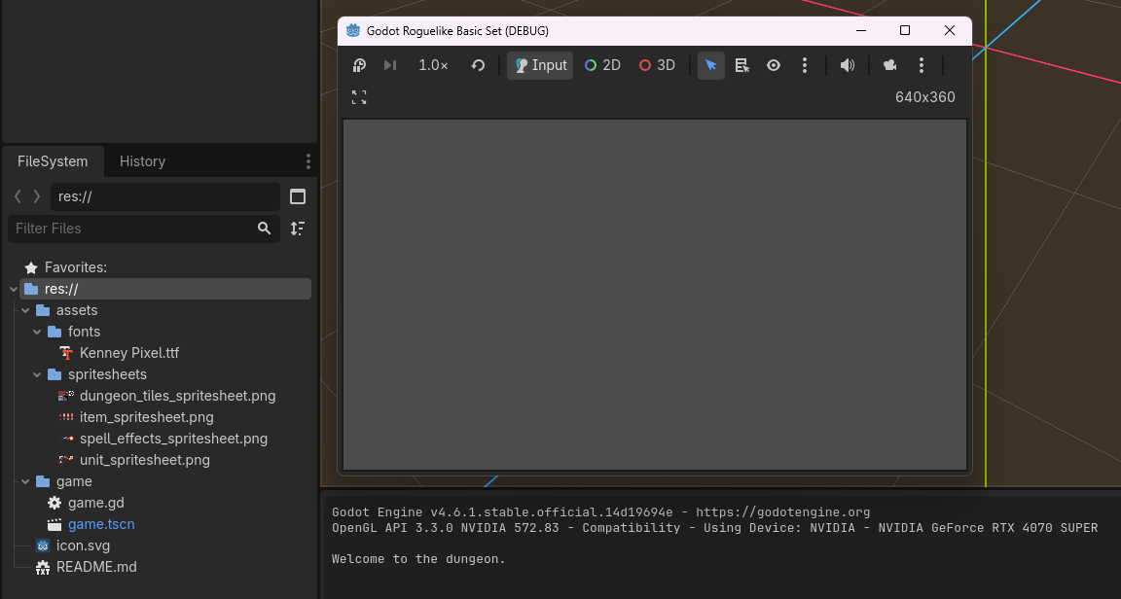Select the FileSystem tab
The height and width of the screenshot is (599, 1121).
[x=53, y=161]
